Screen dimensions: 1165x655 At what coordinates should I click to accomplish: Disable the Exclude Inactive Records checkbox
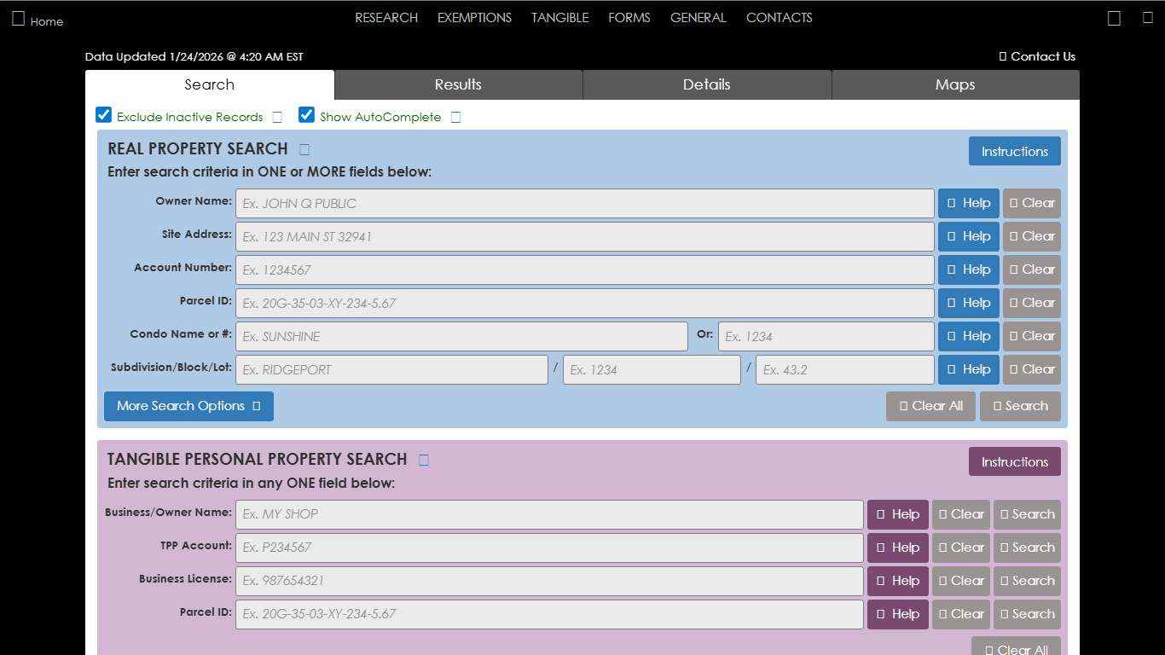[103, 114]
